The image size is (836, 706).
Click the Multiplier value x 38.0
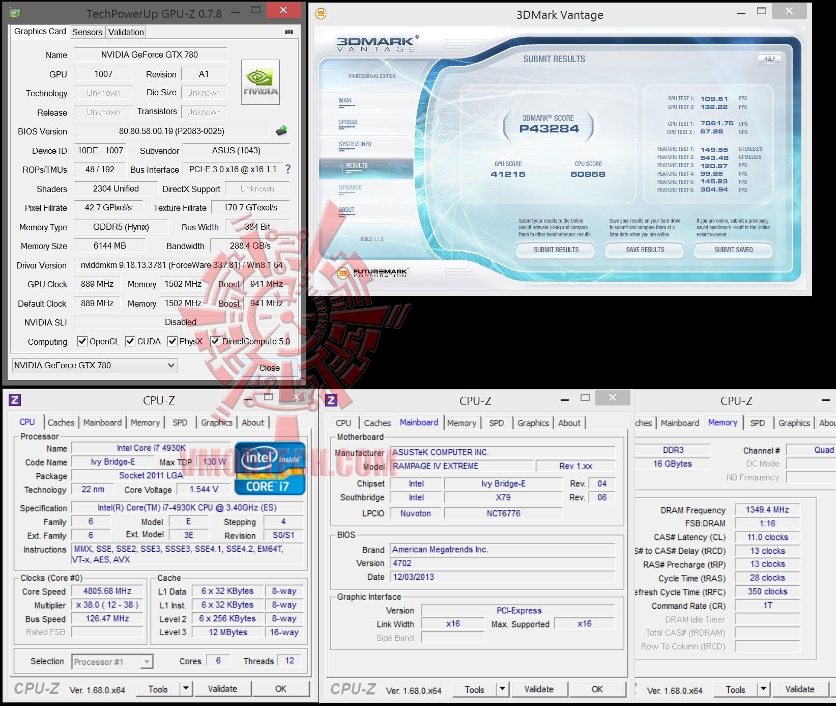[107, 605]
